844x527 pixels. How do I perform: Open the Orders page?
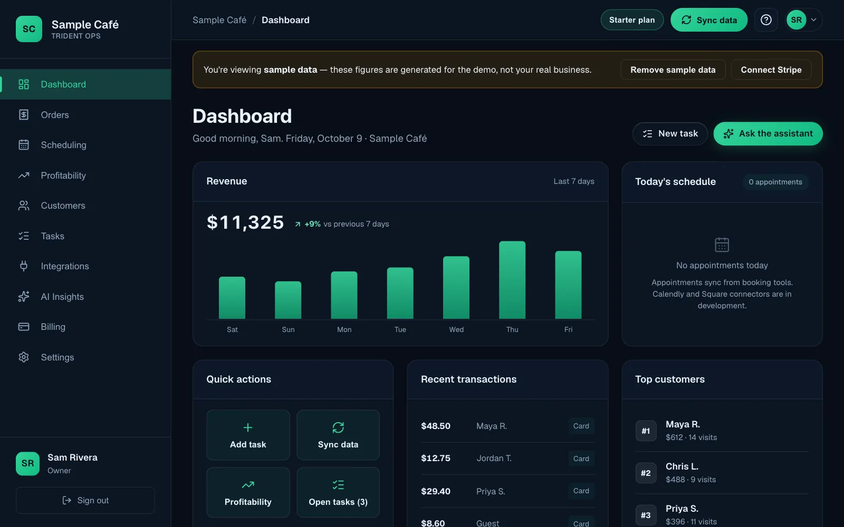click(x=85, y=115)
